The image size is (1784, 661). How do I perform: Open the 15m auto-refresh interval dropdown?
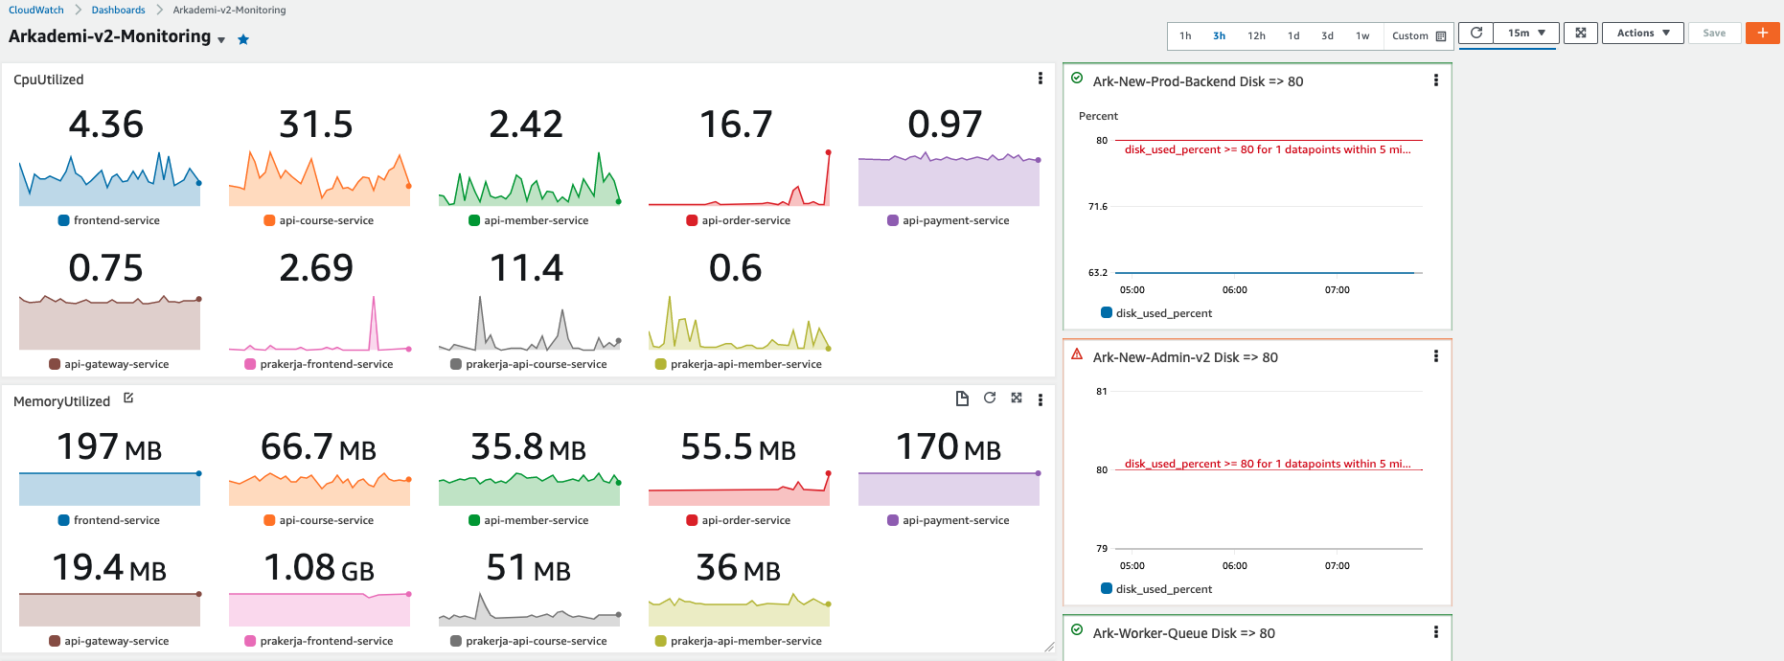pos(1526,34)
